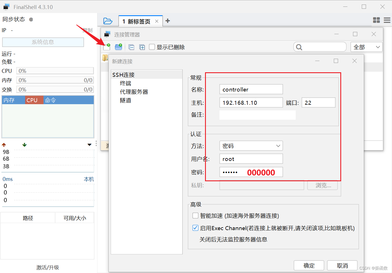The height and width of the screenshot is (273, 392).
Task: Click the 内存 usage bar showing 0%
Action: click(x=55, y=80)
